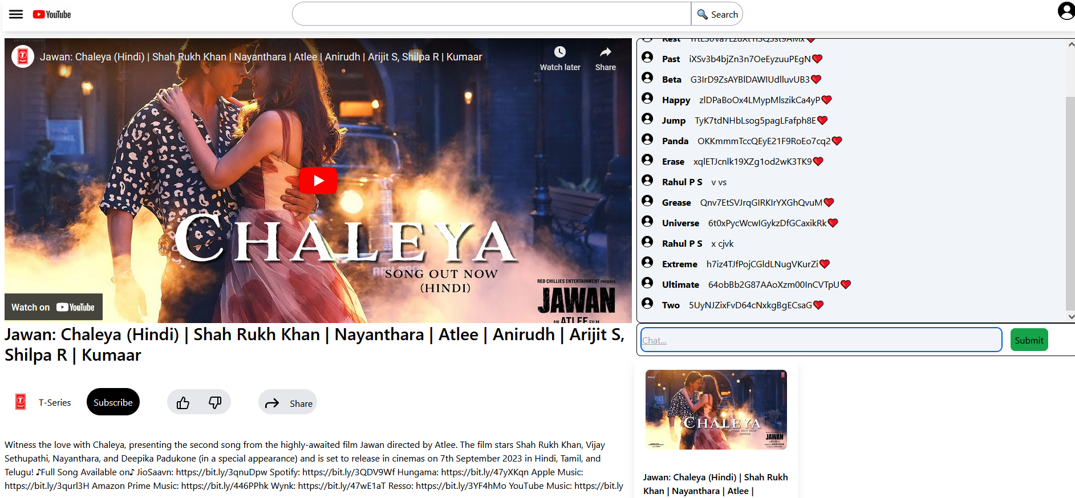Click avatar of user Jump

coord(647,119)
